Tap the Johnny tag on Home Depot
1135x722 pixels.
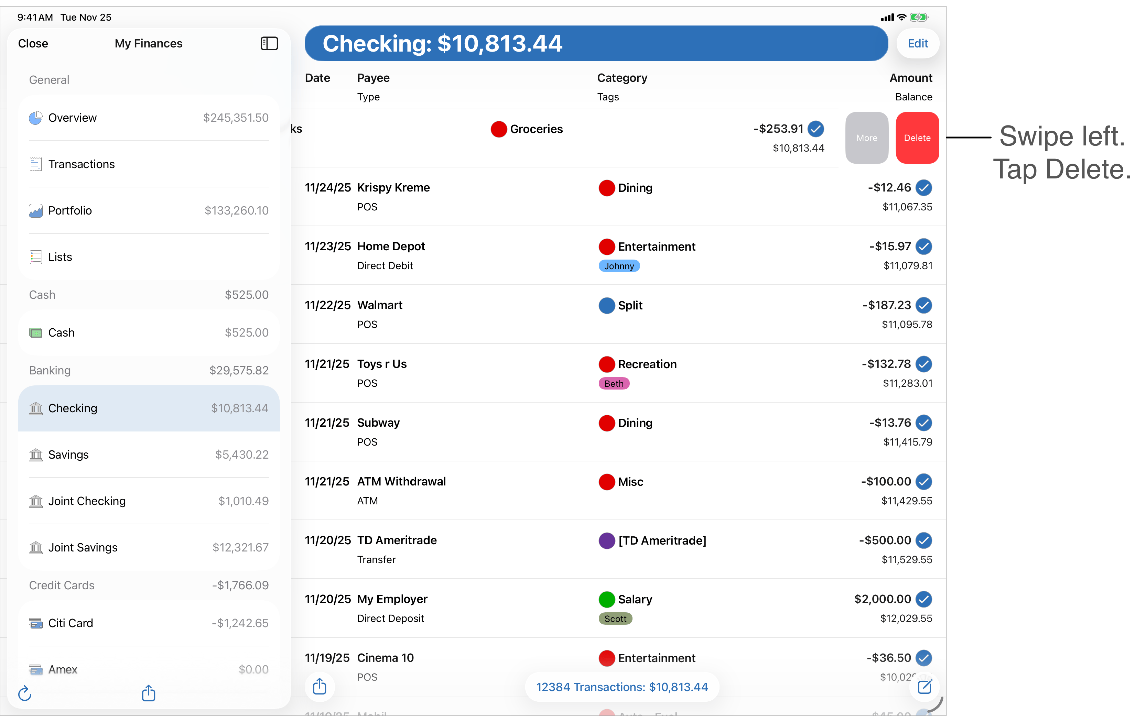619,266
